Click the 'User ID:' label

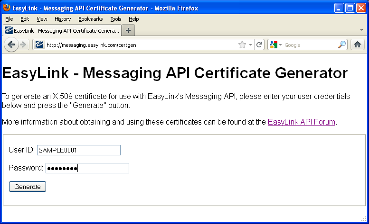[22, 150]
